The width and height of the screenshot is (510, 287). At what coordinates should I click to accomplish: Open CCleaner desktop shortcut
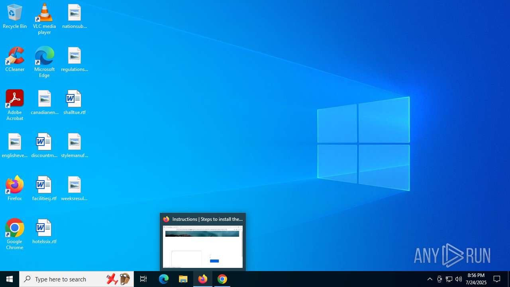[x=15, y=60]
